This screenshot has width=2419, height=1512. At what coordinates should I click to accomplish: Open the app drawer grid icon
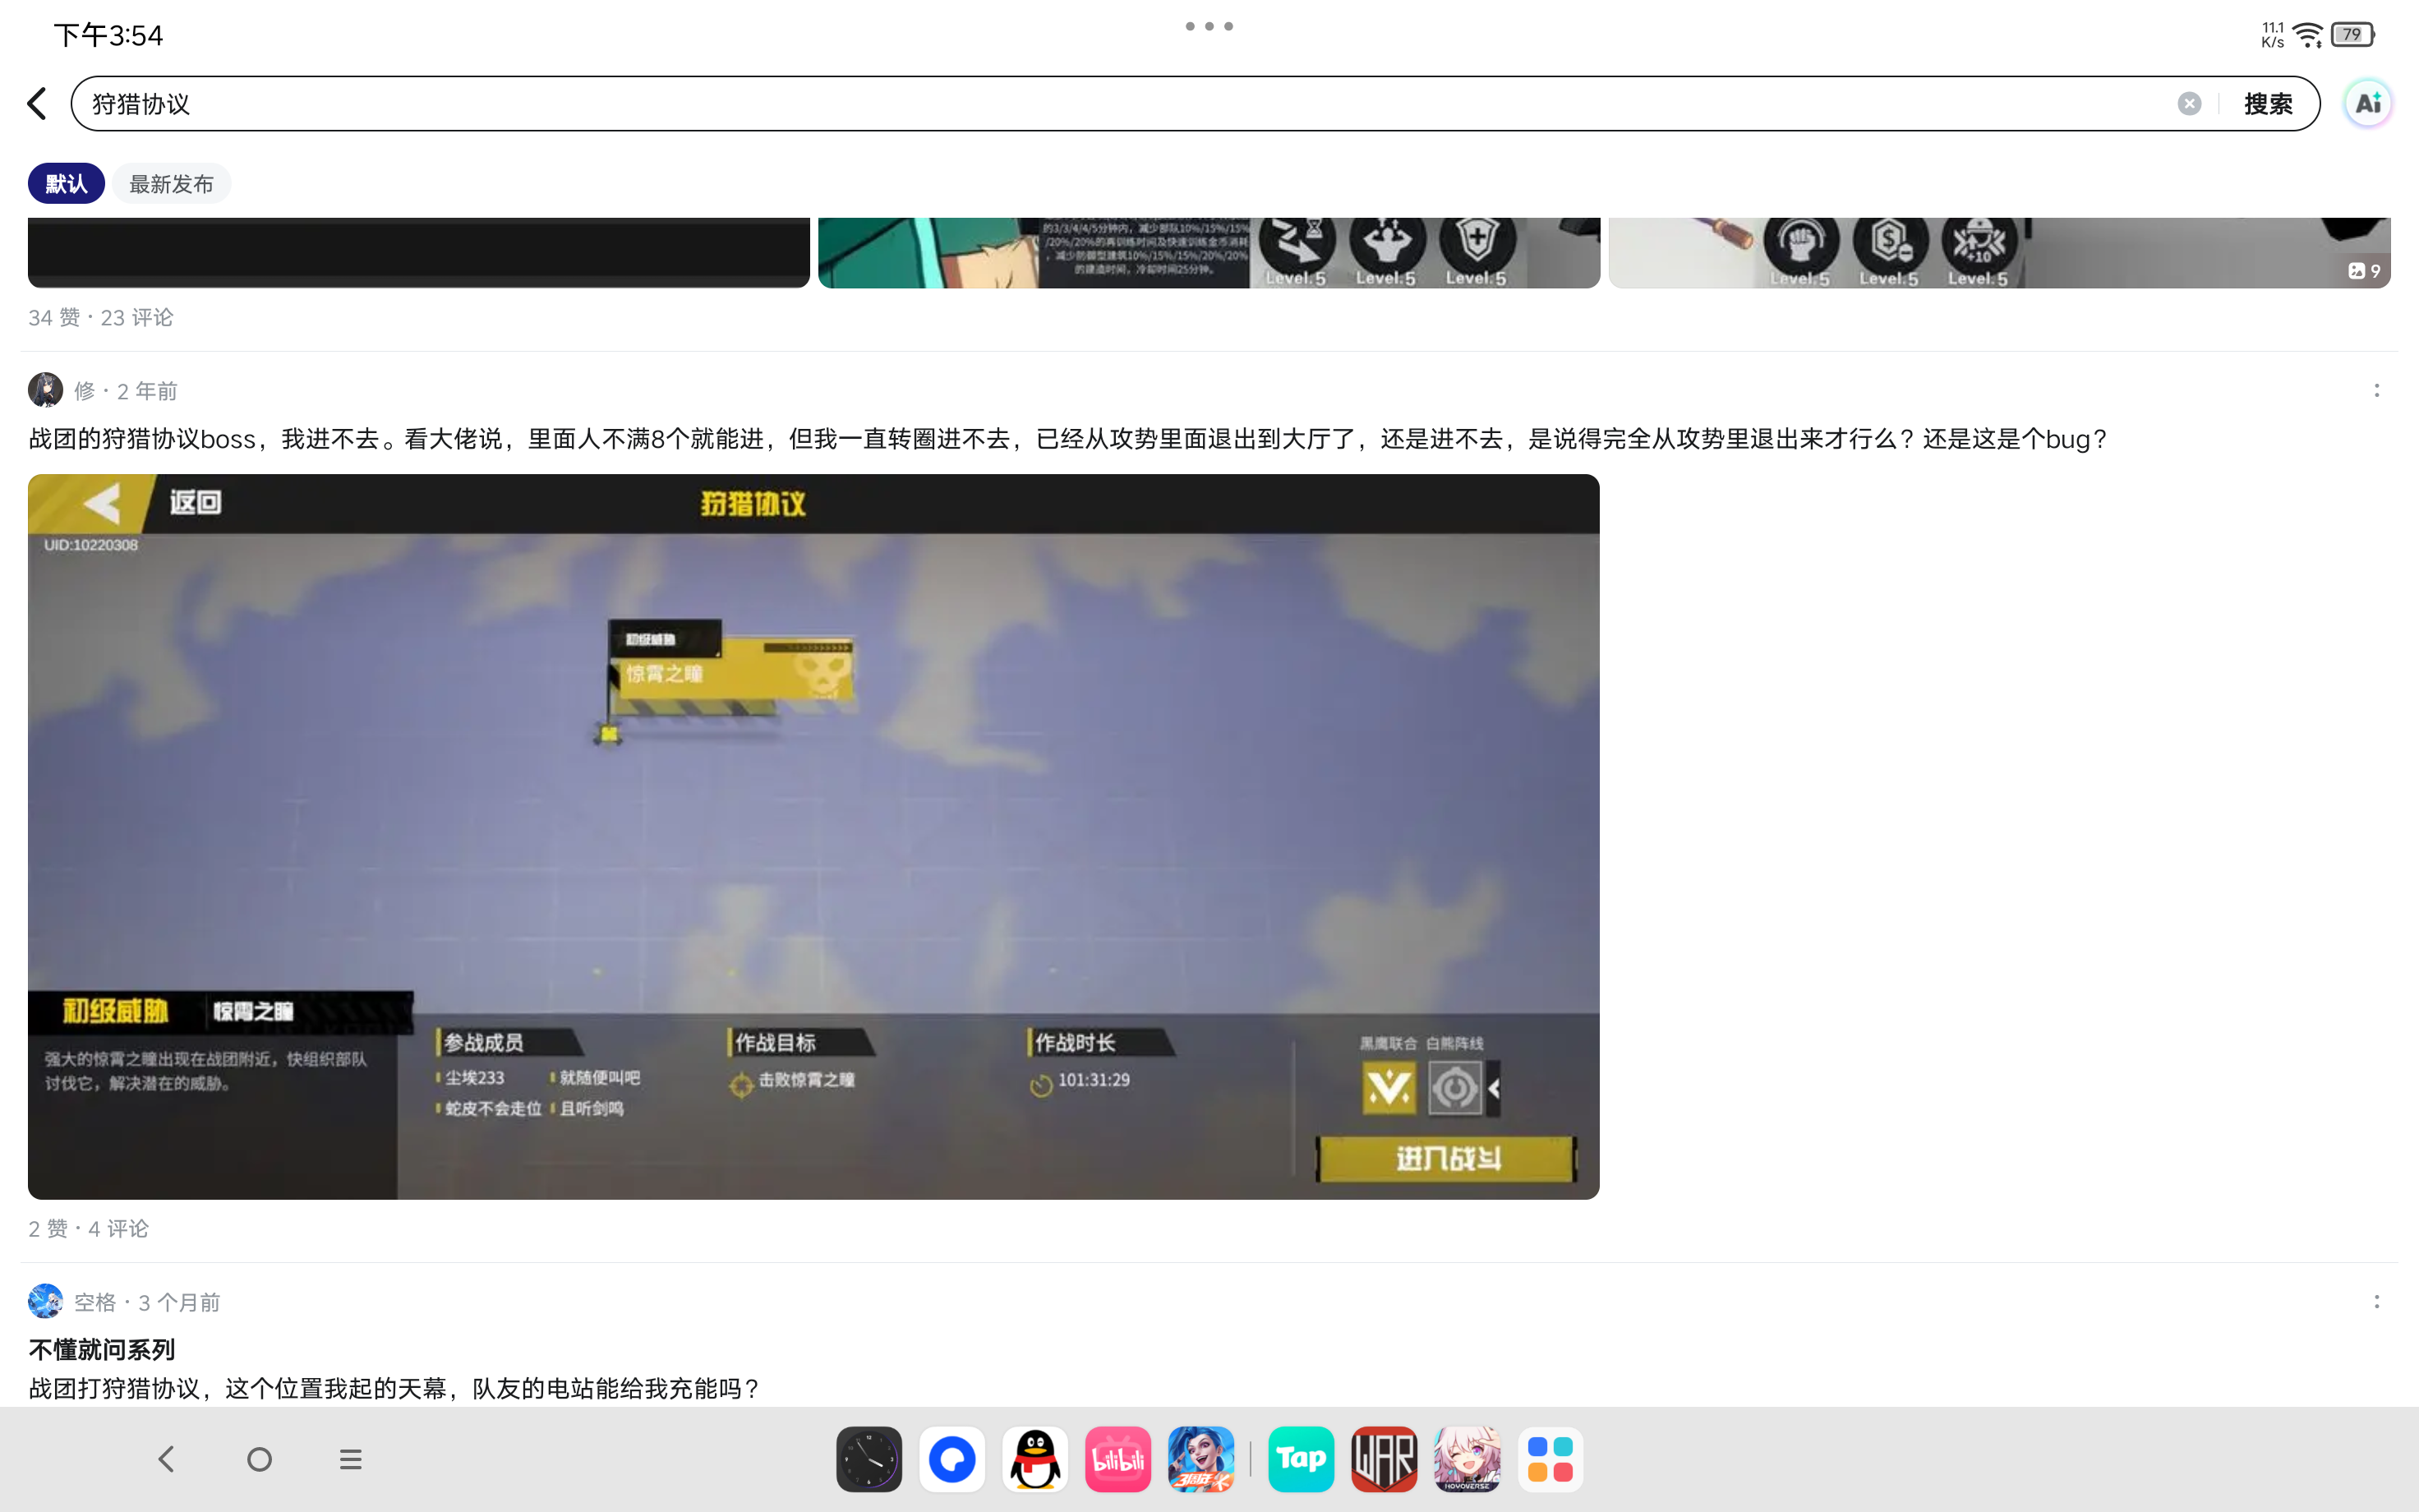(x=1550, y=1459)
